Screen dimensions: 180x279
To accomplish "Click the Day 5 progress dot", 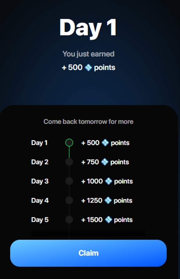I will click(69, 220).
